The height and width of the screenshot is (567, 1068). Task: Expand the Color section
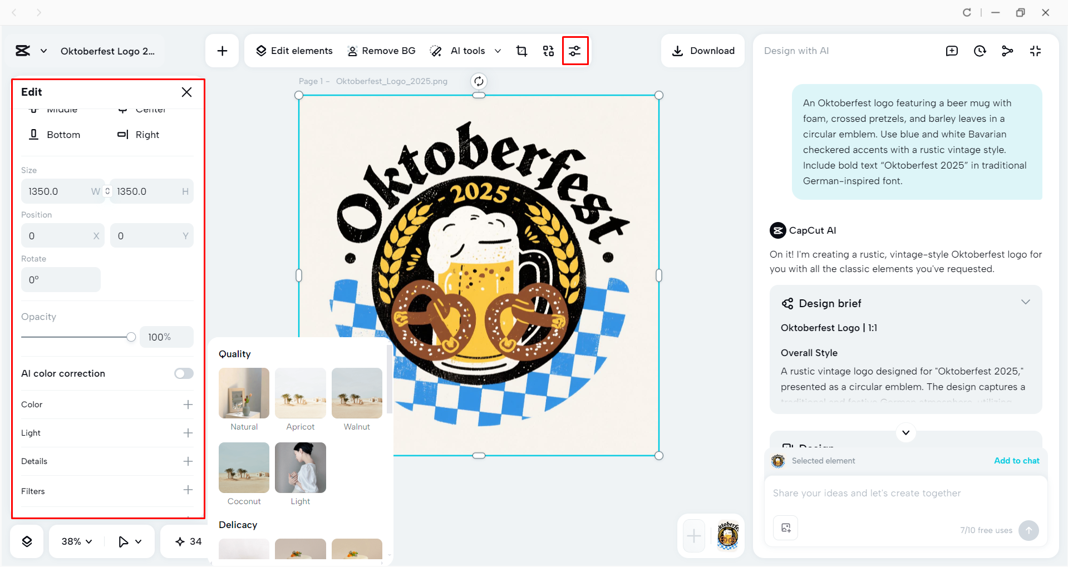tap(188, 405)
